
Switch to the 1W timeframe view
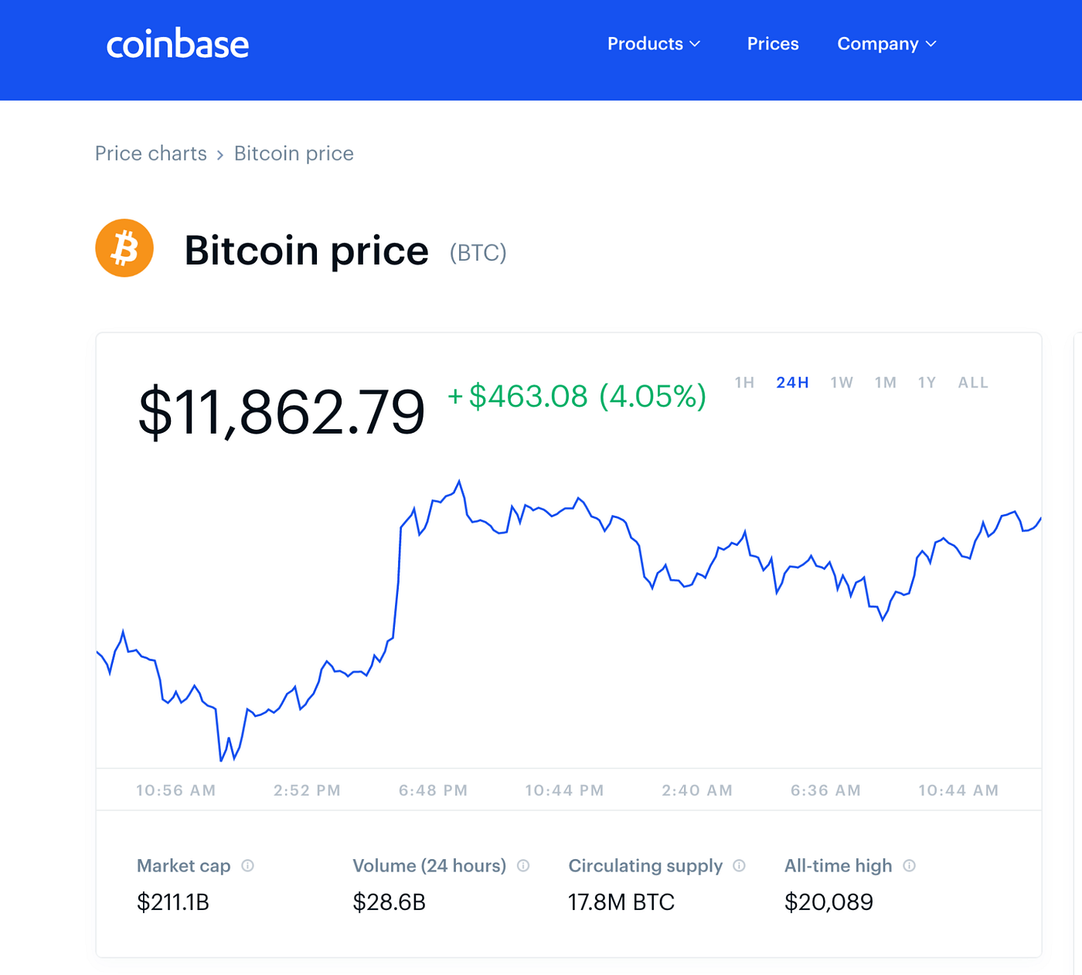[841, 382]
